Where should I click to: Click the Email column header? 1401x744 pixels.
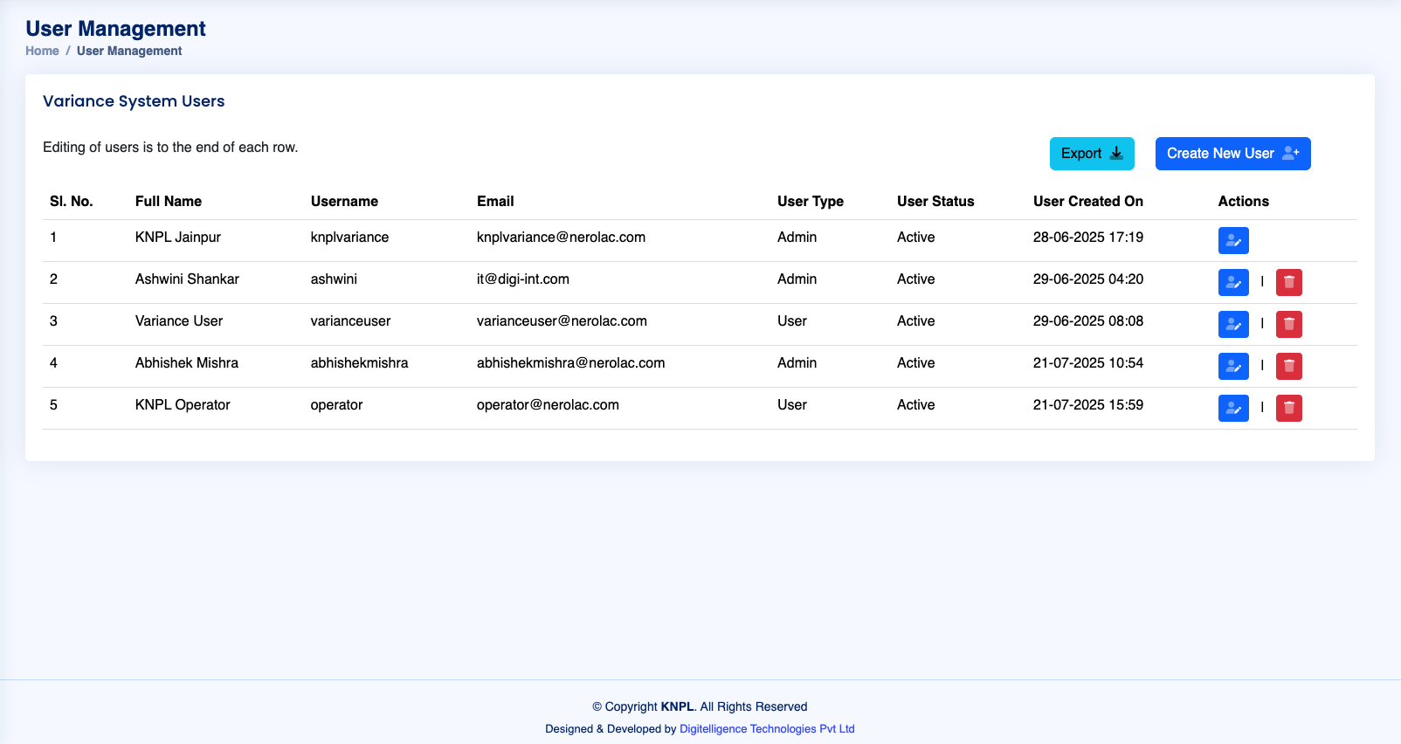click(495, 201)
